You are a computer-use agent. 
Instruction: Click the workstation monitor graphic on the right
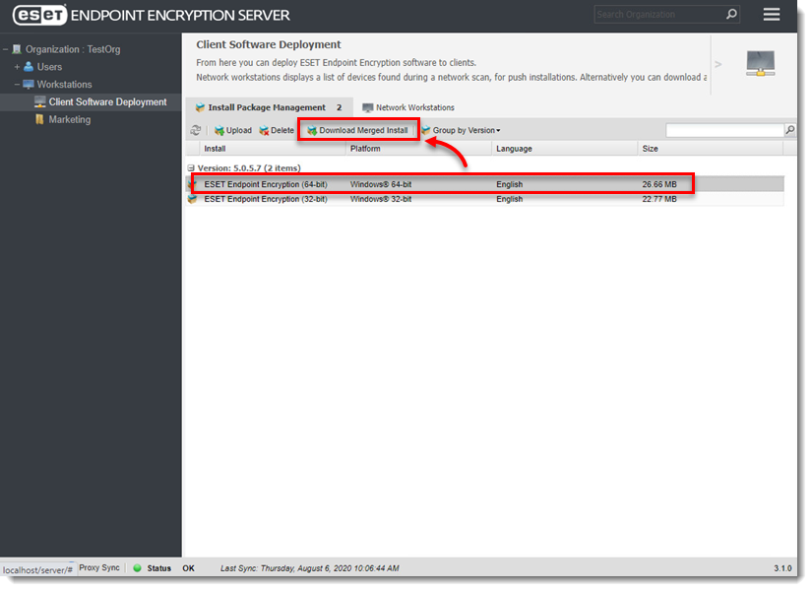click(760, 62)
